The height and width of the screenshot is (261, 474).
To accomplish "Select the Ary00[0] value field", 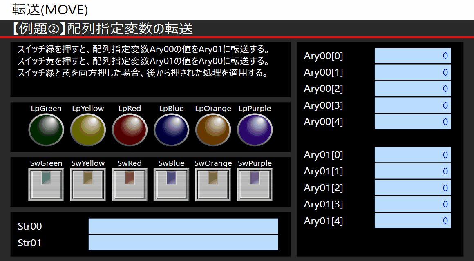I will [x=413, y=56].
